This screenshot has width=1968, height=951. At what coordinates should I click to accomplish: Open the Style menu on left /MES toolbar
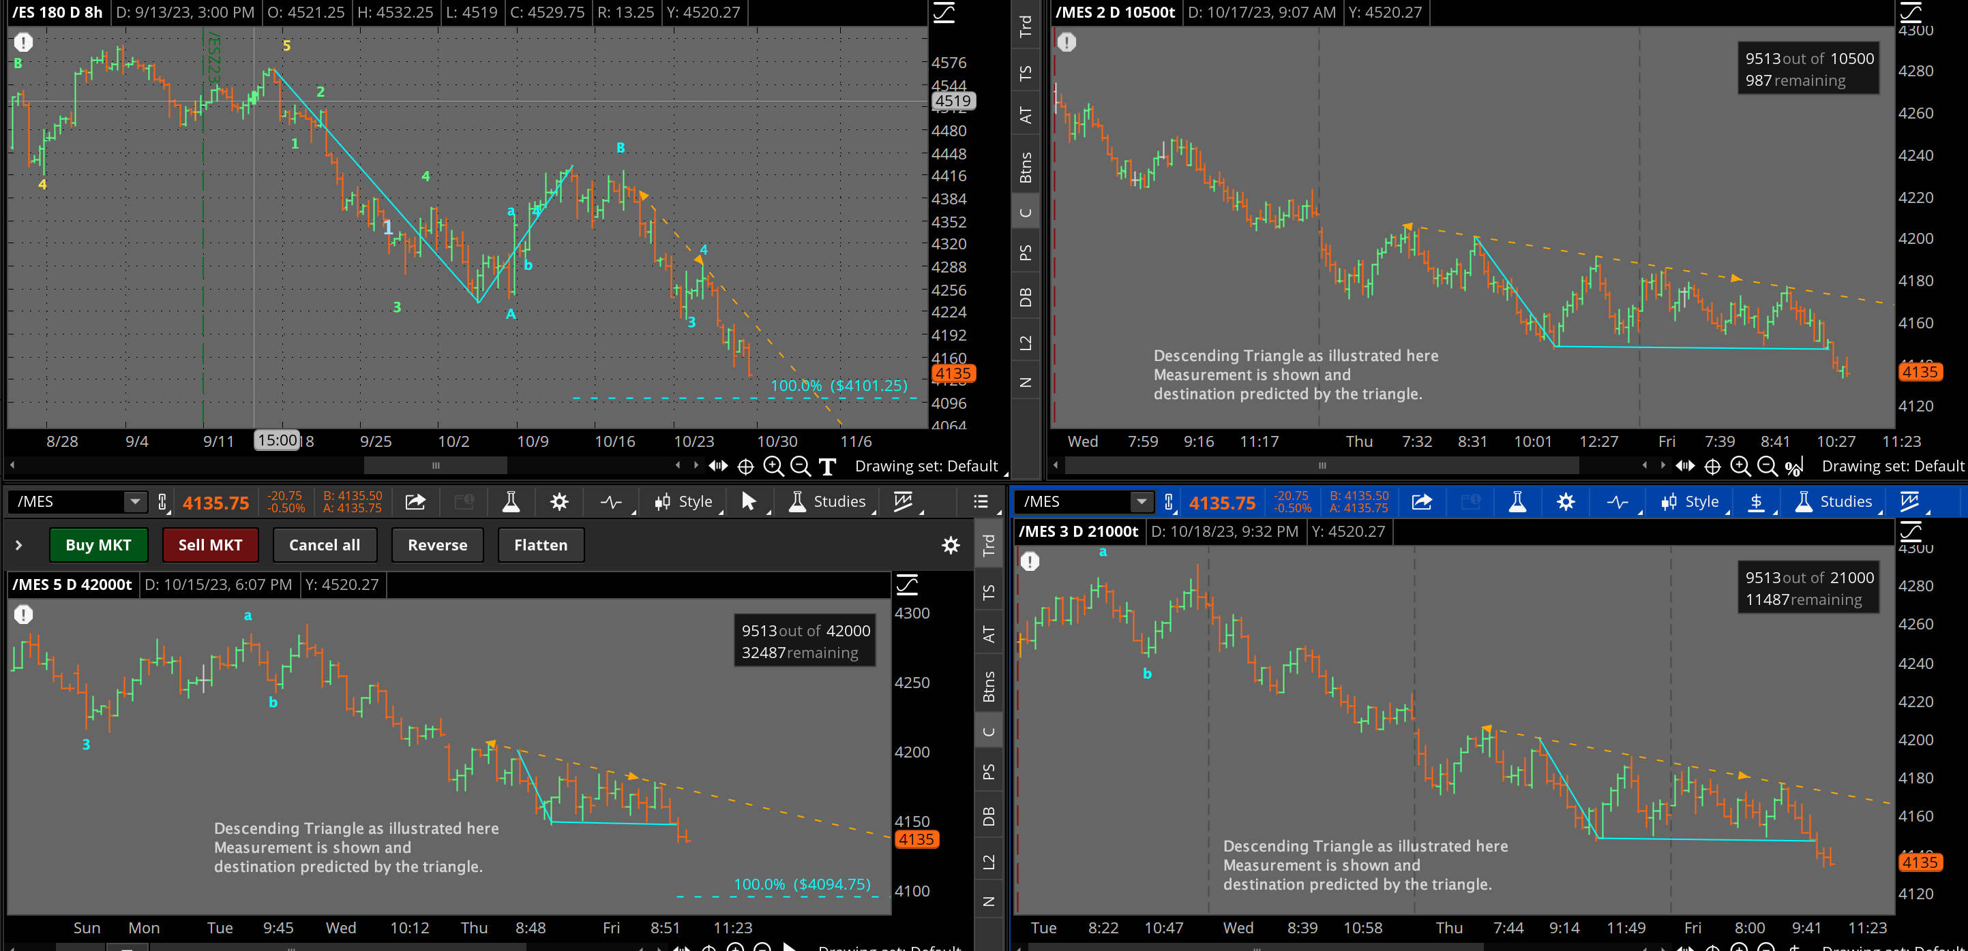(x=684, y=501)
